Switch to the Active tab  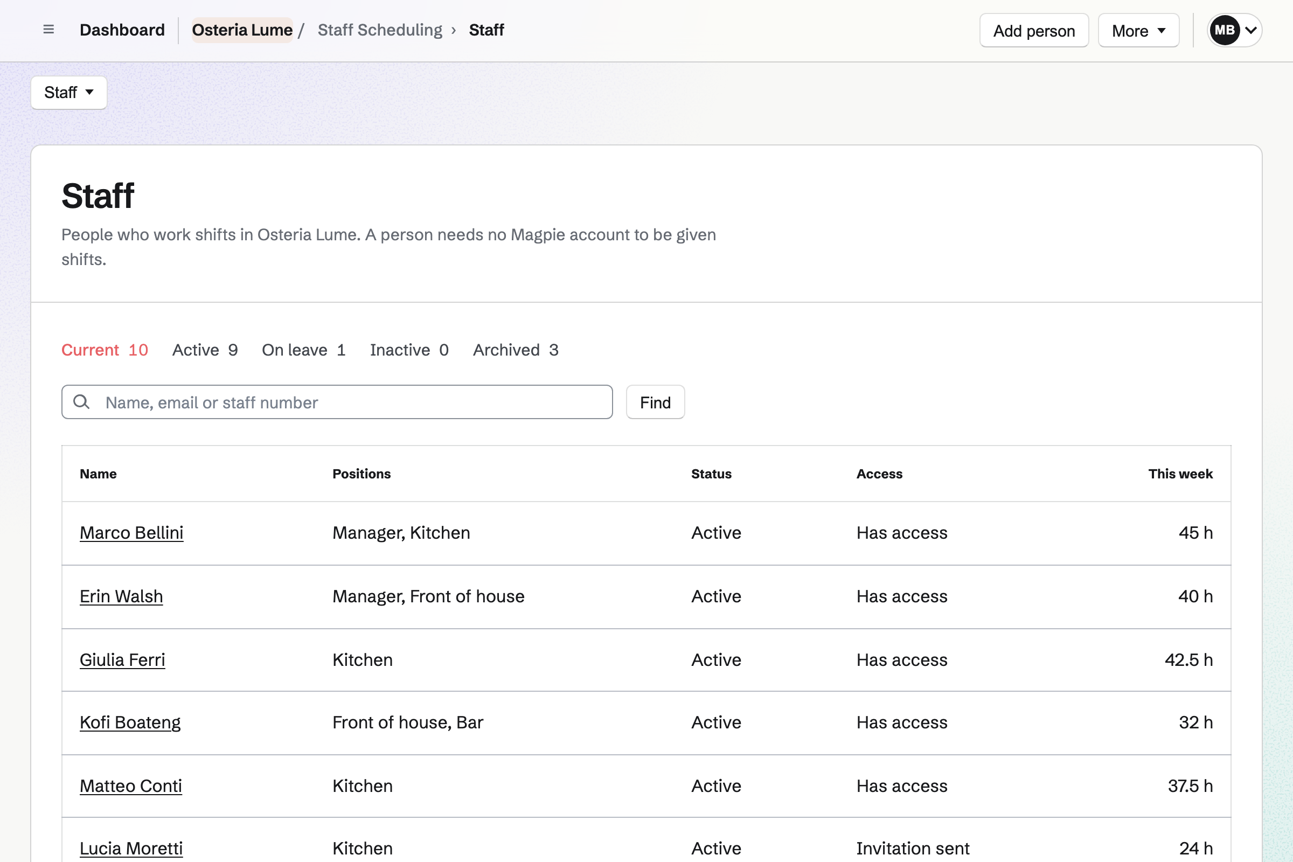(x=205, y=350)
